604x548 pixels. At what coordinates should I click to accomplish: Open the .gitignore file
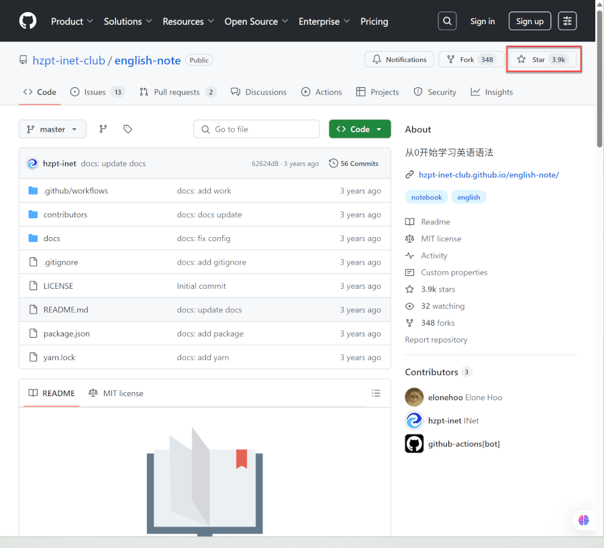click(60, 263)
